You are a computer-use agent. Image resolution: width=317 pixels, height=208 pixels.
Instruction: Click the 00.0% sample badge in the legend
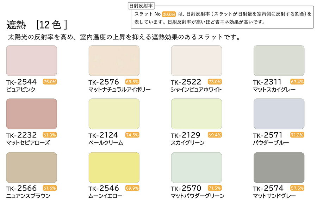click(168, 14)
